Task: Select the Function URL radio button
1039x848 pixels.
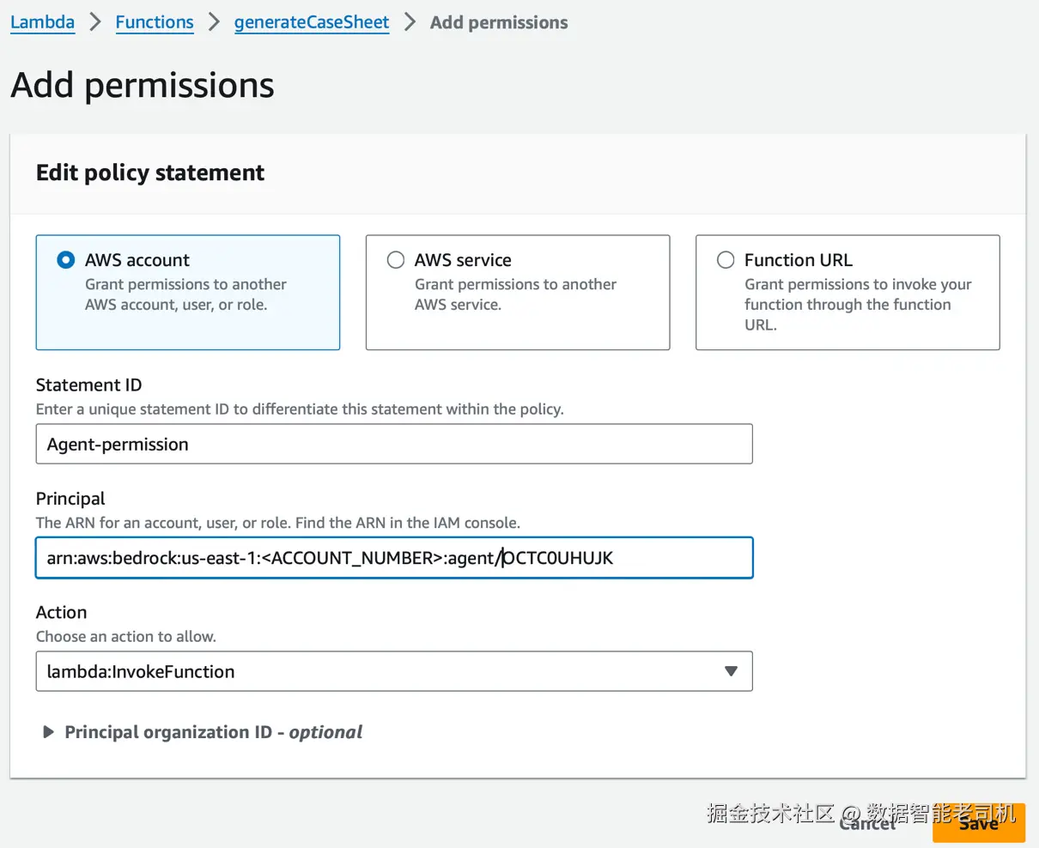Action: tap(726, 260)
